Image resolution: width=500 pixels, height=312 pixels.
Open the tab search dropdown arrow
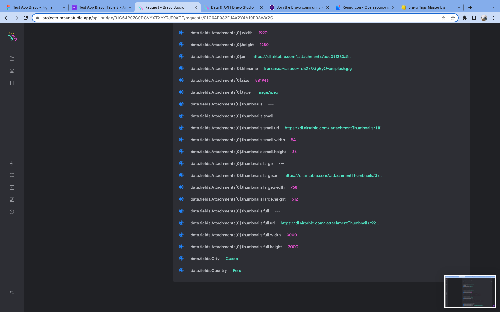coord(493,7)
